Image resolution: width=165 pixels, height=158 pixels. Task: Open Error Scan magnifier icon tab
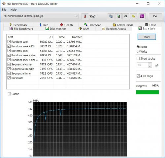(x=85, y=25)
